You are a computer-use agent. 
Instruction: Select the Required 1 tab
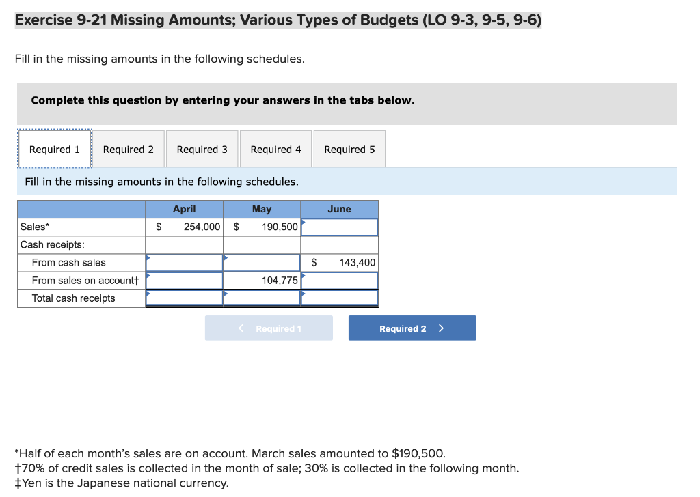coord(54,148)
